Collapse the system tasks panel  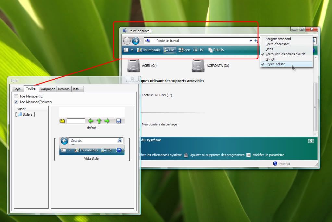coord(311,141)
